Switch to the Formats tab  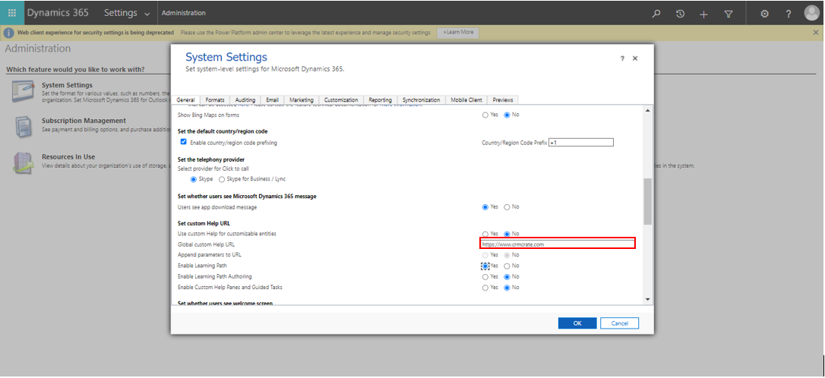[215, 100]
